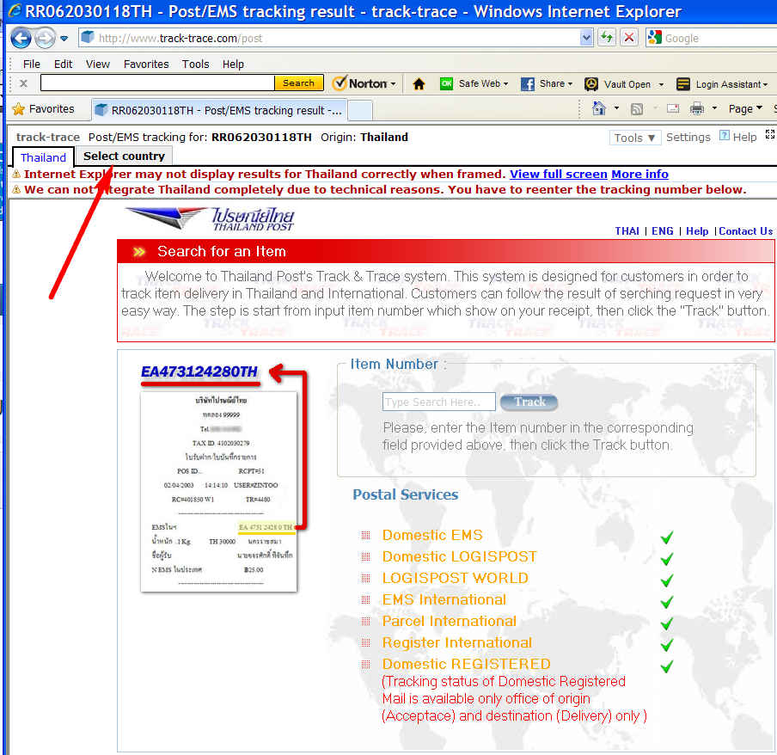
Task: Click Thailand Post Help link beside ENG
Action: pyautogui.click(x=697, y=231)
